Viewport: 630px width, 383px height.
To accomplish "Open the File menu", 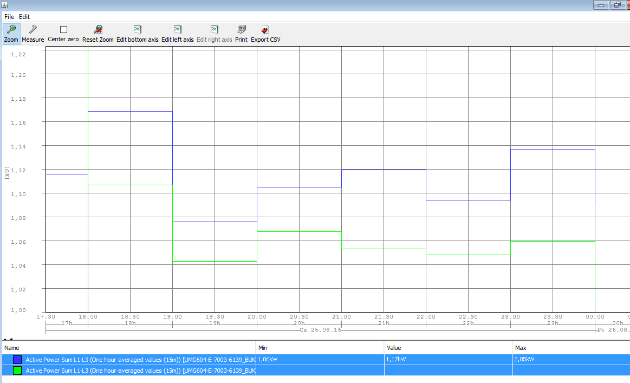I will (x=9, y=16).
